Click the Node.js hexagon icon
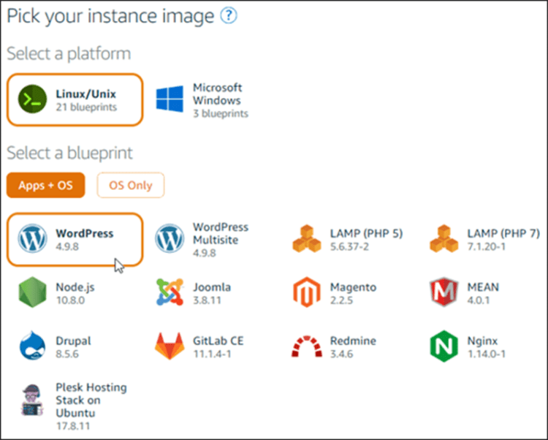The height and width of the screenshot is (440, 548). tap(32, 292)
